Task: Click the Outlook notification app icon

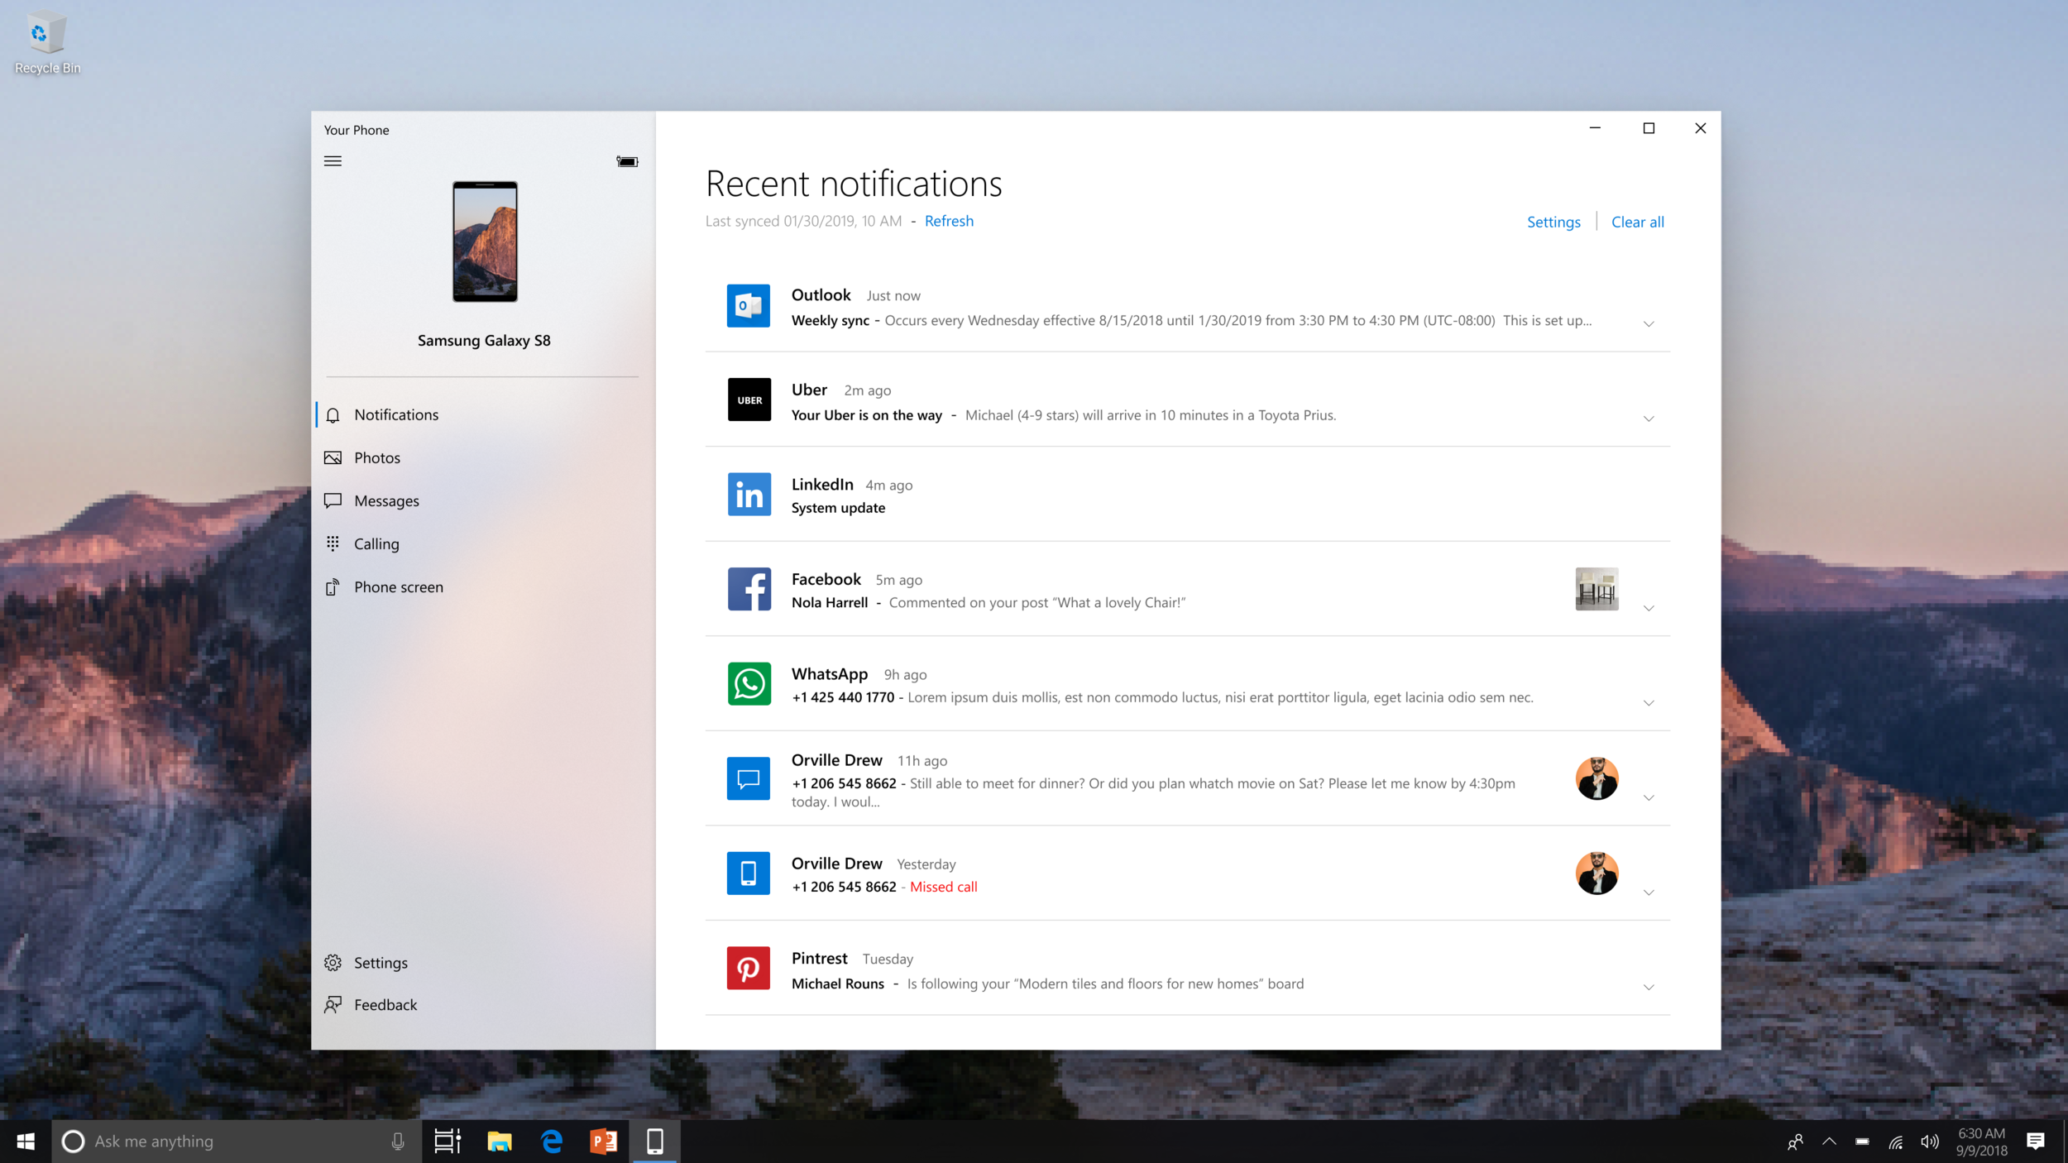Action: (748, 306)
